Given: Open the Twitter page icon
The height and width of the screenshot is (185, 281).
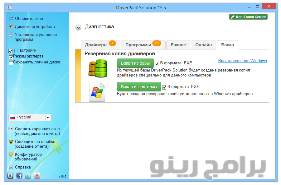Looking at the screenshot, I should click(28, 176).
